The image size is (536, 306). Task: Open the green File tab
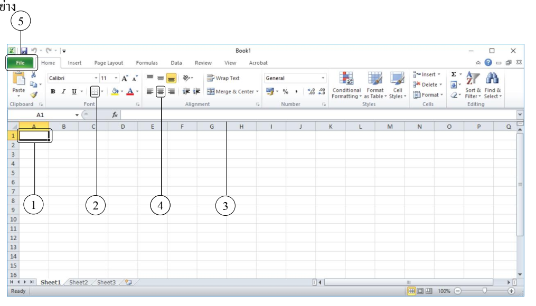tap(20, 63)
